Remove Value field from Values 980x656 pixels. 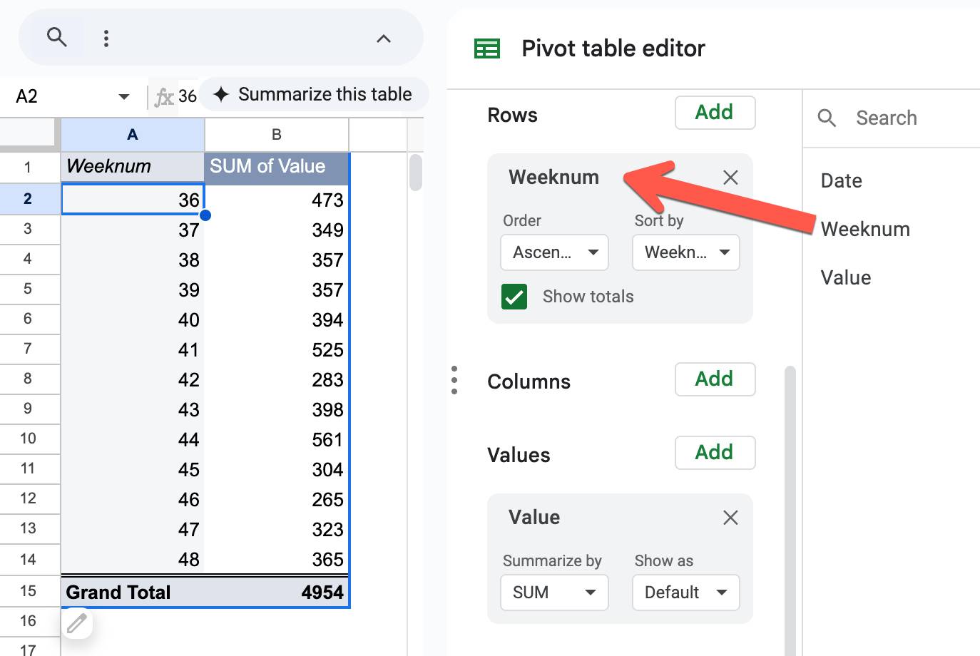point(730,518)
